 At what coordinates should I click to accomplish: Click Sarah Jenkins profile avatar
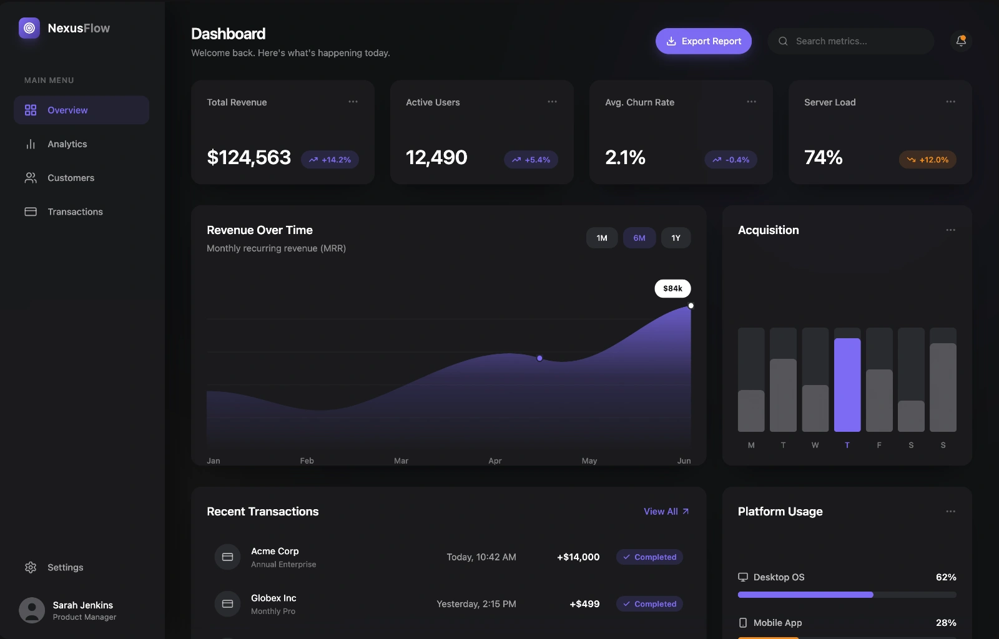point(32,610)
